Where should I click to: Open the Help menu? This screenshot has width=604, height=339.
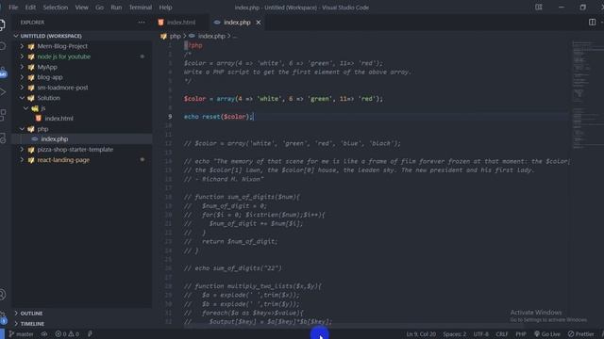click(x=166, y=8)
